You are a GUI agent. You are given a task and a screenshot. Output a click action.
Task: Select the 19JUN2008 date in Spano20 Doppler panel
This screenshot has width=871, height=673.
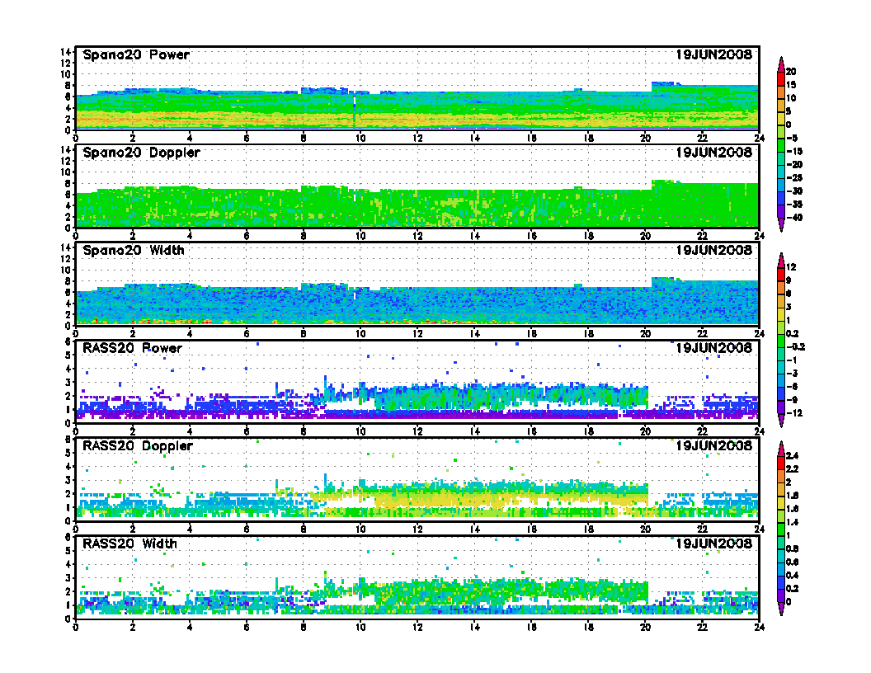click(x=713, y=152)
